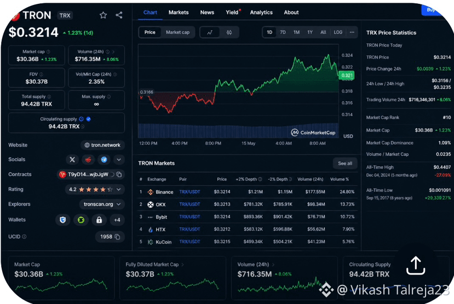Click the Max. supply info icon

pyautogui.click(x=109, y=97)
